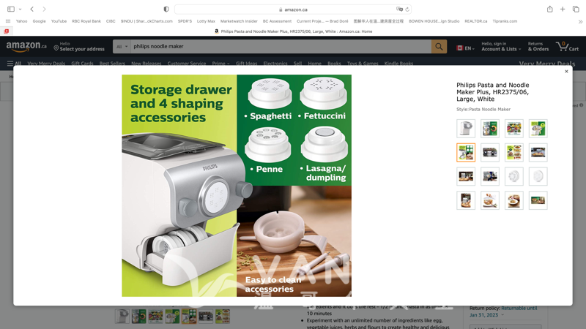Close the image viewer with the X
586x329 pixels.
click(x=566, y=71)
